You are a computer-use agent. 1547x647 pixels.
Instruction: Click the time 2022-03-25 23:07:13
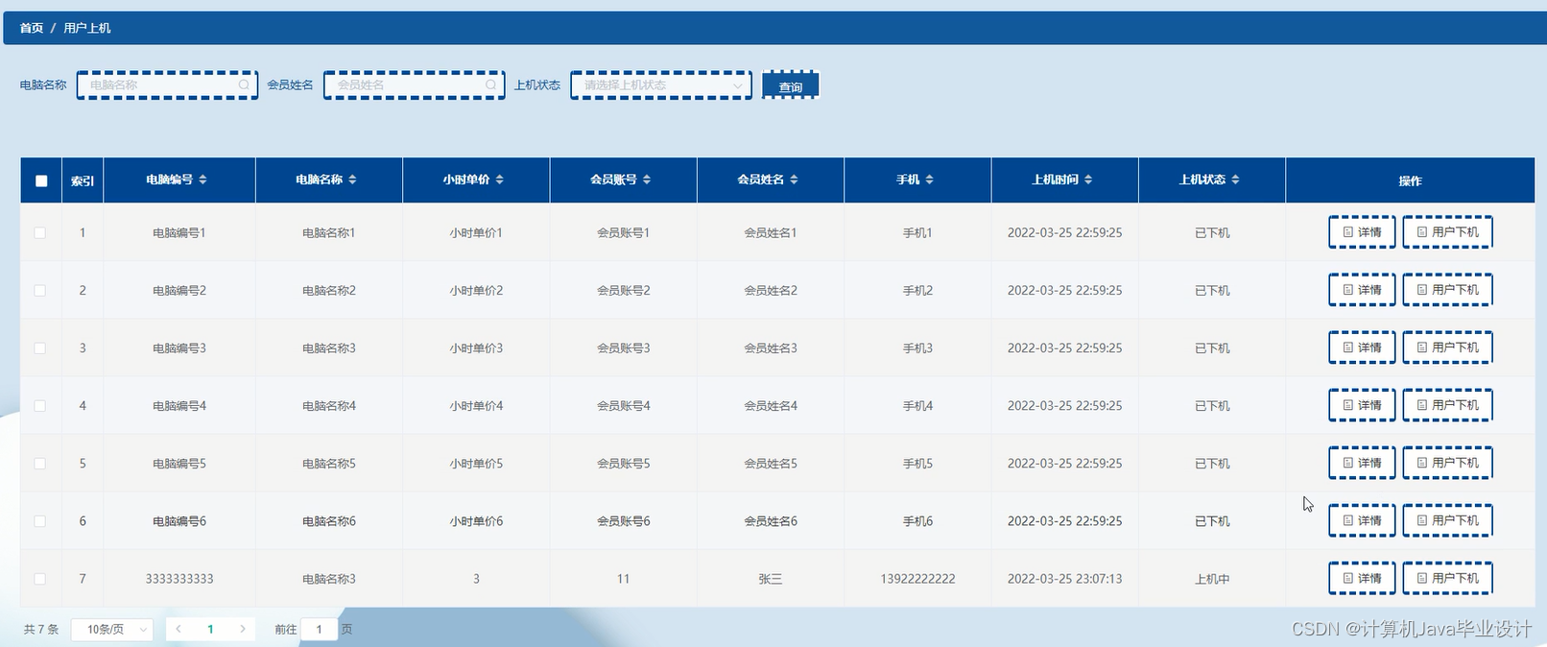tap(1064, 579)
